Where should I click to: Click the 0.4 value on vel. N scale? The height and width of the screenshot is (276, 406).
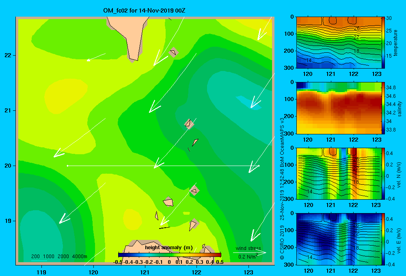click(389, 153)
